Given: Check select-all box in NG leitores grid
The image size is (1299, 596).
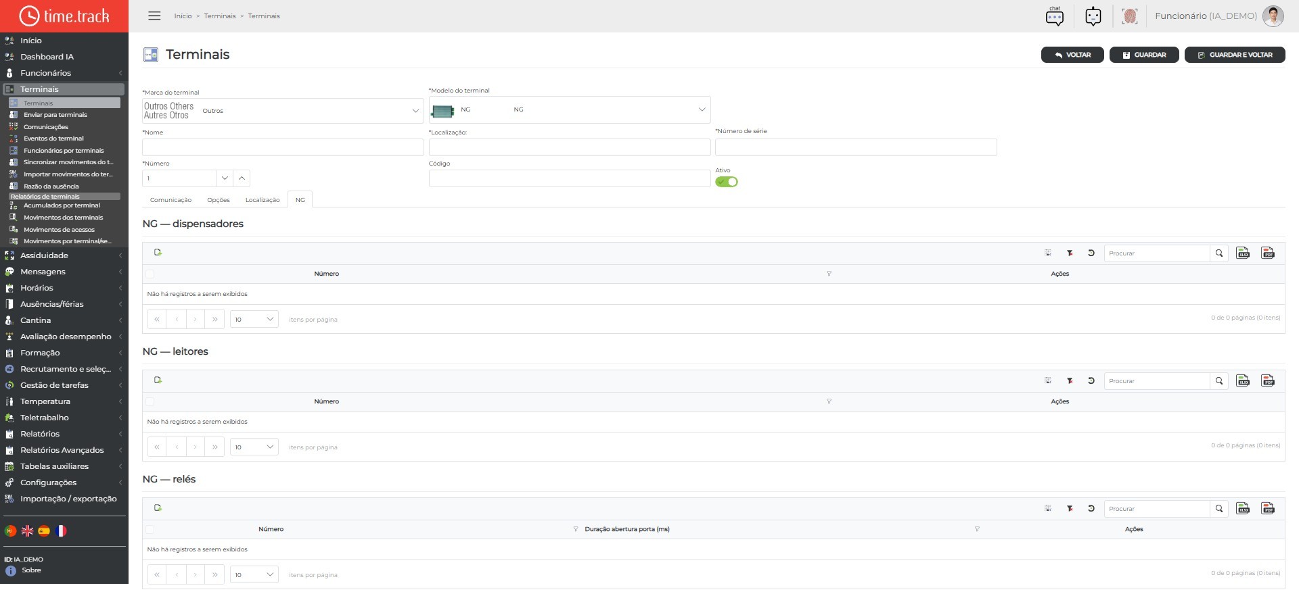Looking at the screenshot, I should pyautogui.click(x=150, y=401).
